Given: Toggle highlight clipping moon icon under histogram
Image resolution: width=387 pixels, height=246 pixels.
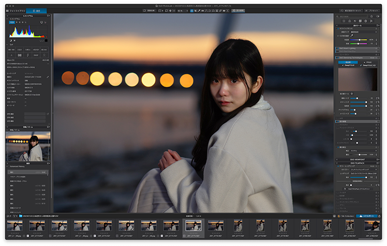Looking at the screenshot, I should [11, 41].
